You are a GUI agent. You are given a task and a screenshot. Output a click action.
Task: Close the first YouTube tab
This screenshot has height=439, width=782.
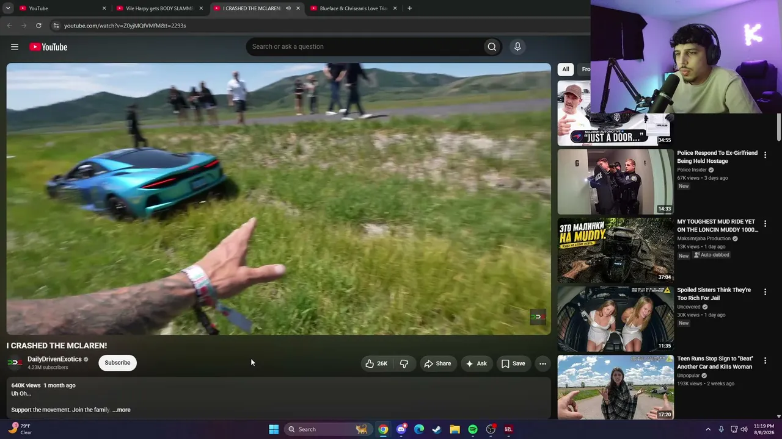104,9
